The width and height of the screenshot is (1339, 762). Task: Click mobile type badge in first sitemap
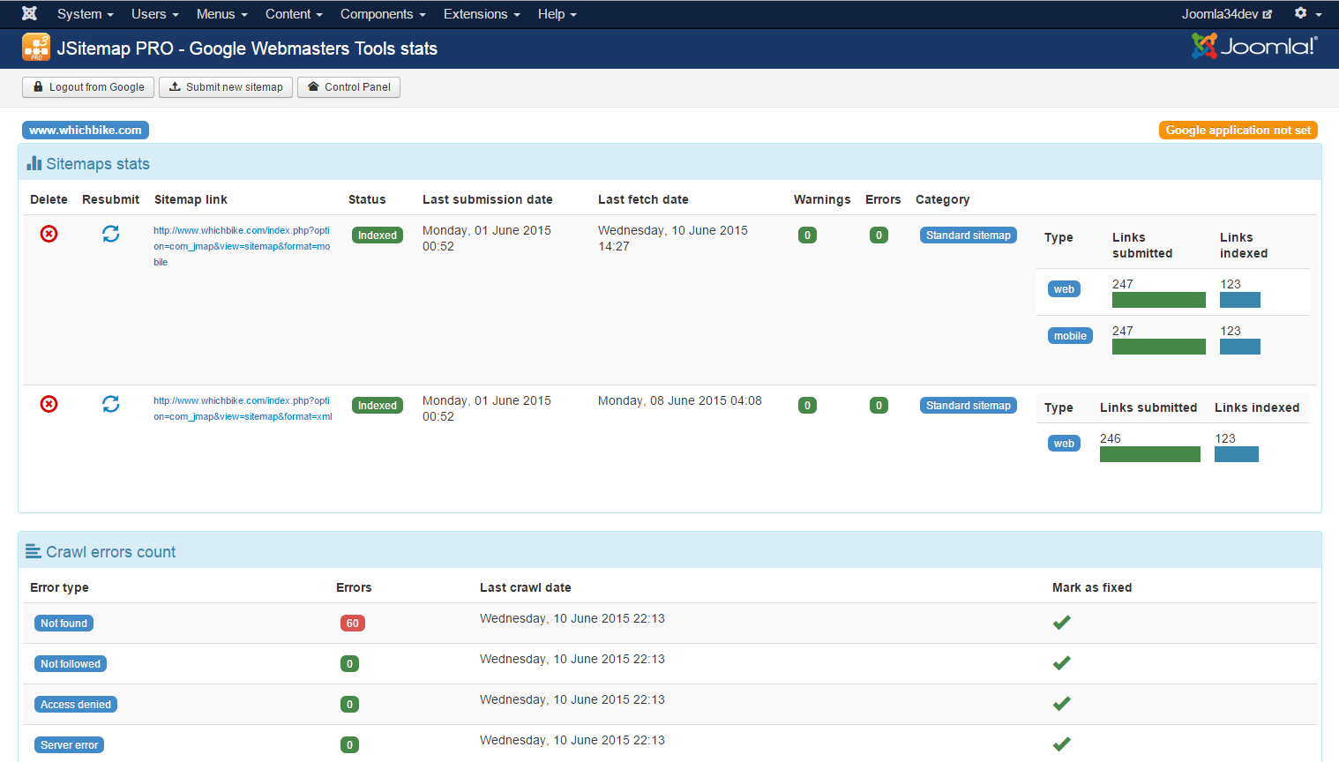[x=1070, y=336]
